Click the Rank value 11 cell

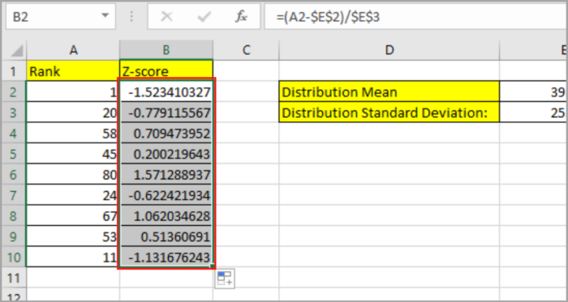(73, 257)
